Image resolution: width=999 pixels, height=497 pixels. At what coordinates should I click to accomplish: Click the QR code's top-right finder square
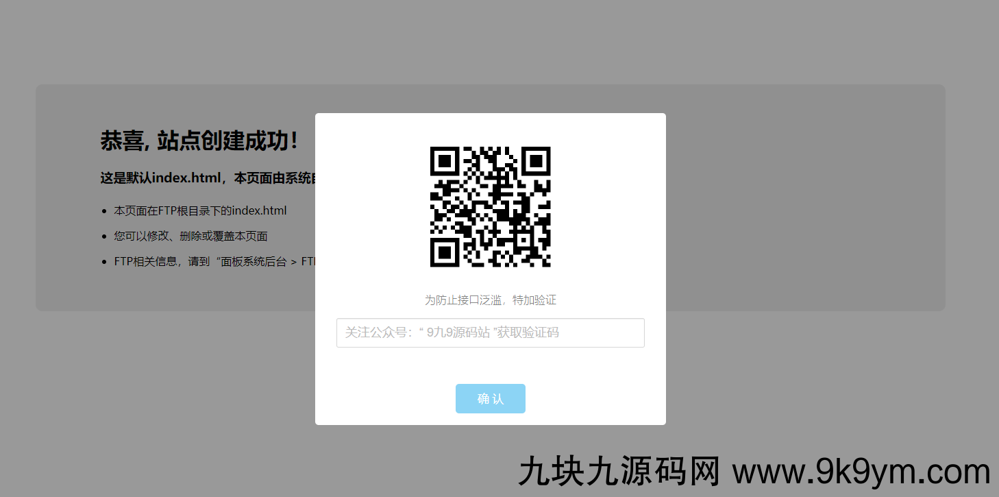pos(535,162)
